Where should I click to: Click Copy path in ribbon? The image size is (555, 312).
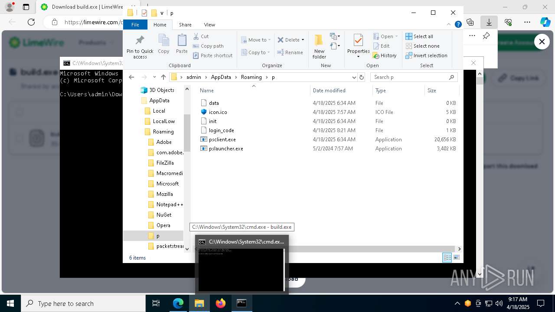click(208, 46)
